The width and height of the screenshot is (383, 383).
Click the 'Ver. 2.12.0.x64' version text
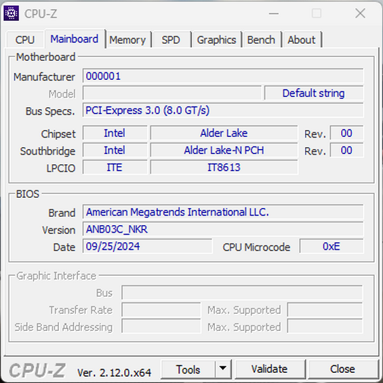click(x=114, y=373)
